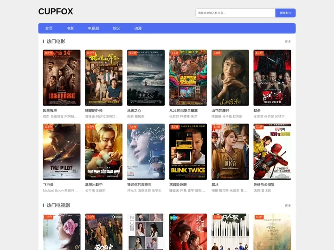Open the TV drama poster with portrait collage
The width and height of the screenshot is (334, 250).
(x=146, y=232)
